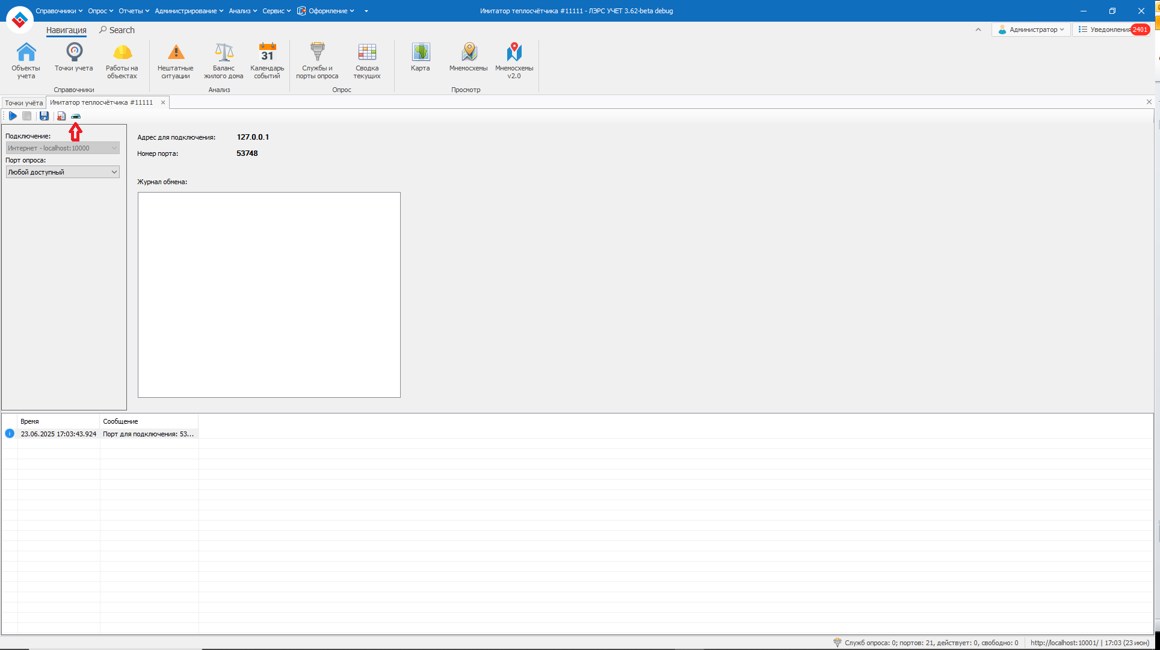Open Календарь событий icon
Viewport: 1160px width, 650px height.
267,60
